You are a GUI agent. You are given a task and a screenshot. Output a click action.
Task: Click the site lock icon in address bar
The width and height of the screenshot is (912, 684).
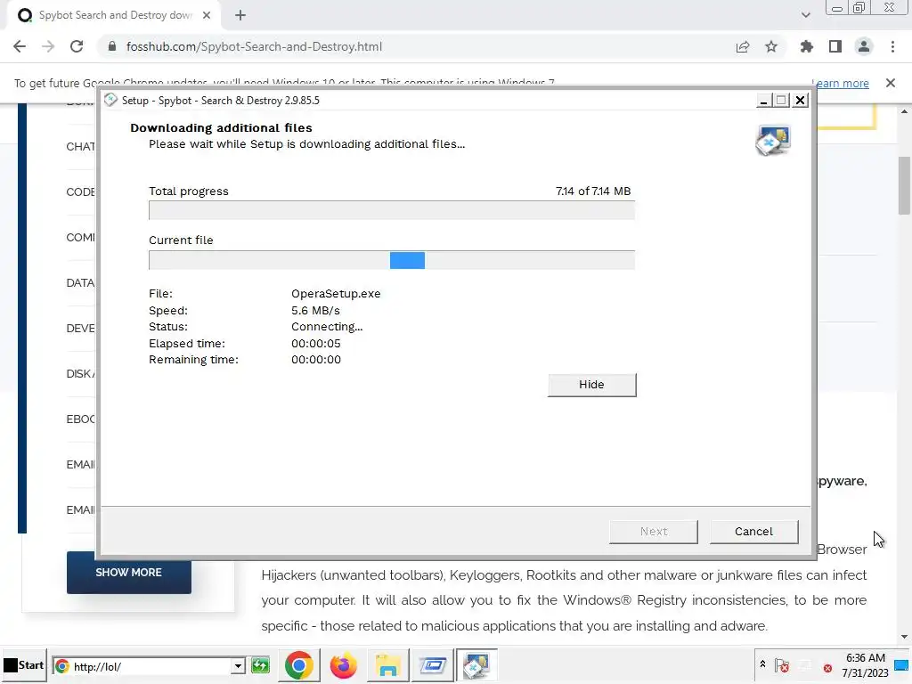point(112,46)
